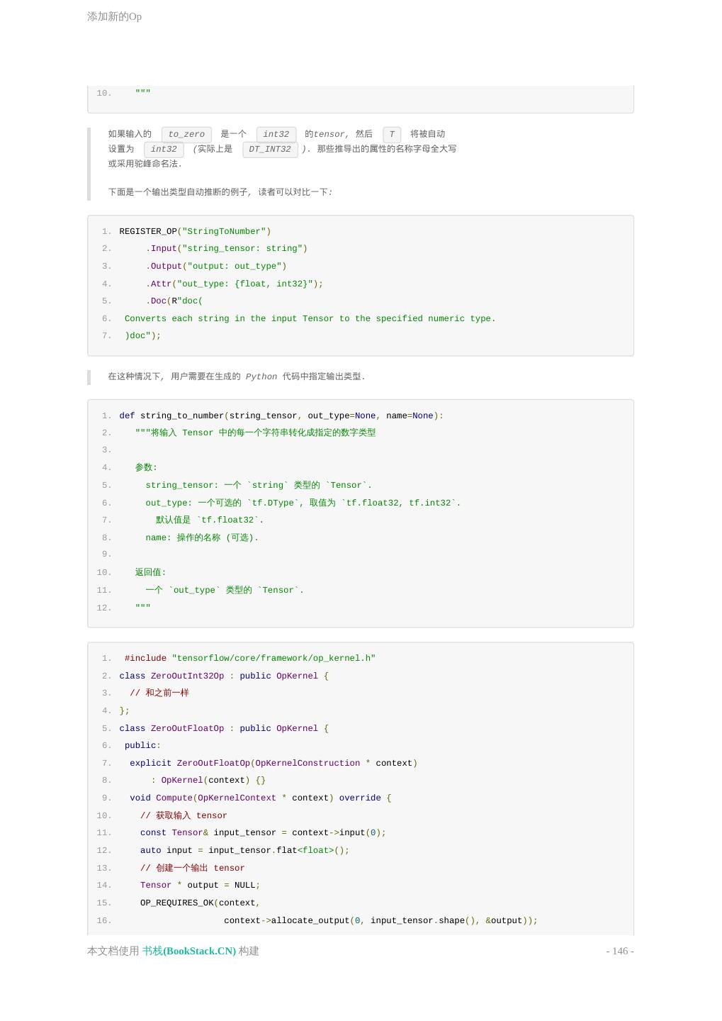Click the 添加新的Op page header title

pos(114,16)
